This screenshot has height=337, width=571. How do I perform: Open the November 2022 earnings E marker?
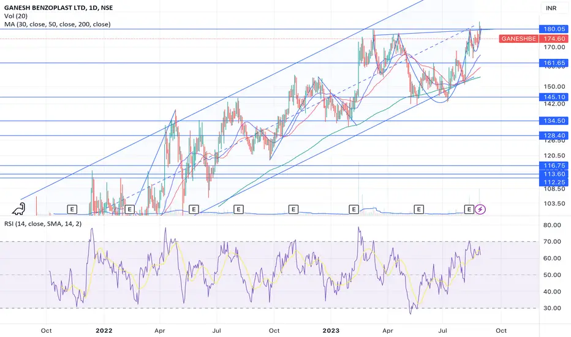click(x=293, y=209)
